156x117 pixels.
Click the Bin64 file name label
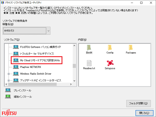tap(89, 53)
